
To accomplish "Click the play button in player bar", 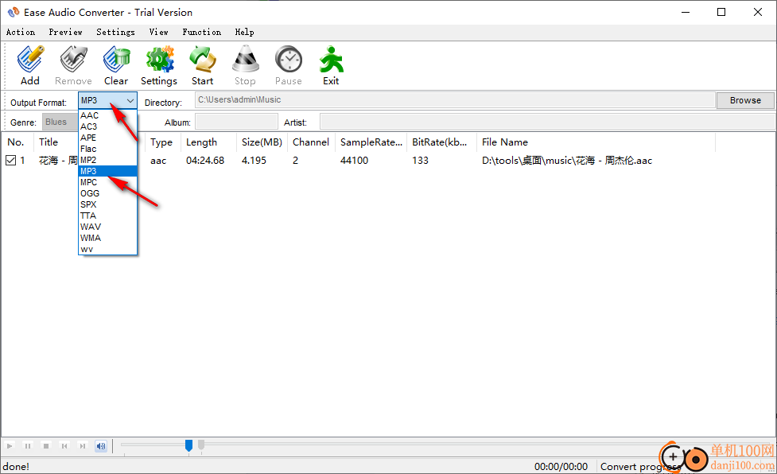I will point(10,446).
